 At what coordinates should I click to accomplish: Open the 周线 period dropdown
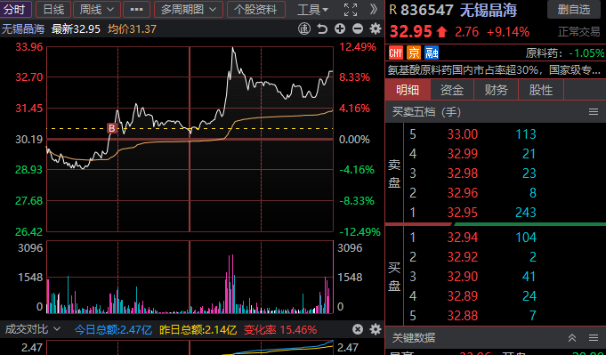point(97,9)
